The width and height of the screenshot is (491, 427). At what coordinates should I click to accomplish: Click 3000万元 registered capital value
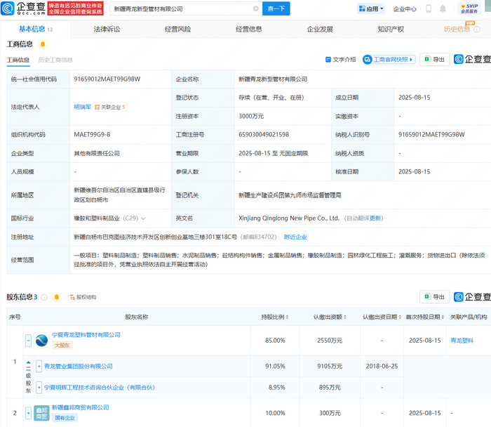[x=251, y=117]
